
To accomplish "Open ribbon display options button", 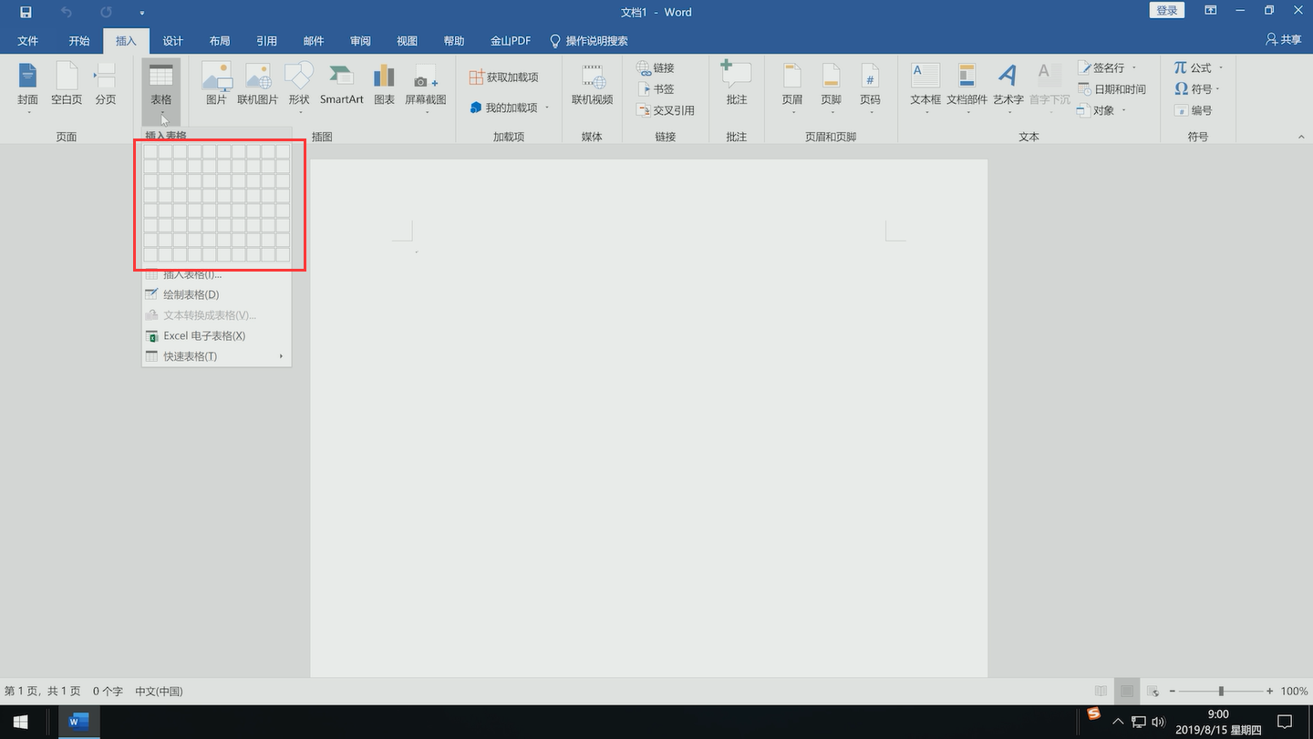I will click(x=1211, y=11).
